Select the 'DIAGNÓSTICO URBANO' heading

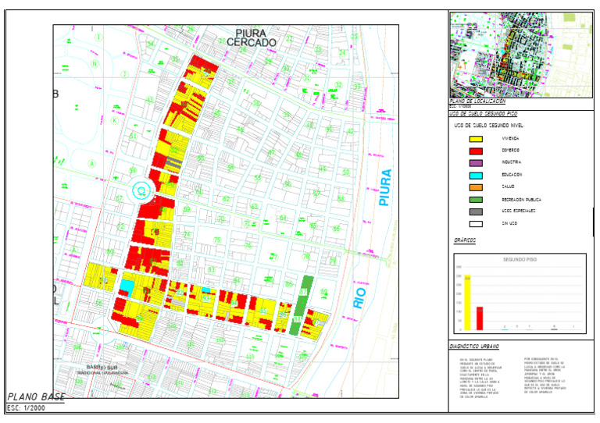click(474, 347)
